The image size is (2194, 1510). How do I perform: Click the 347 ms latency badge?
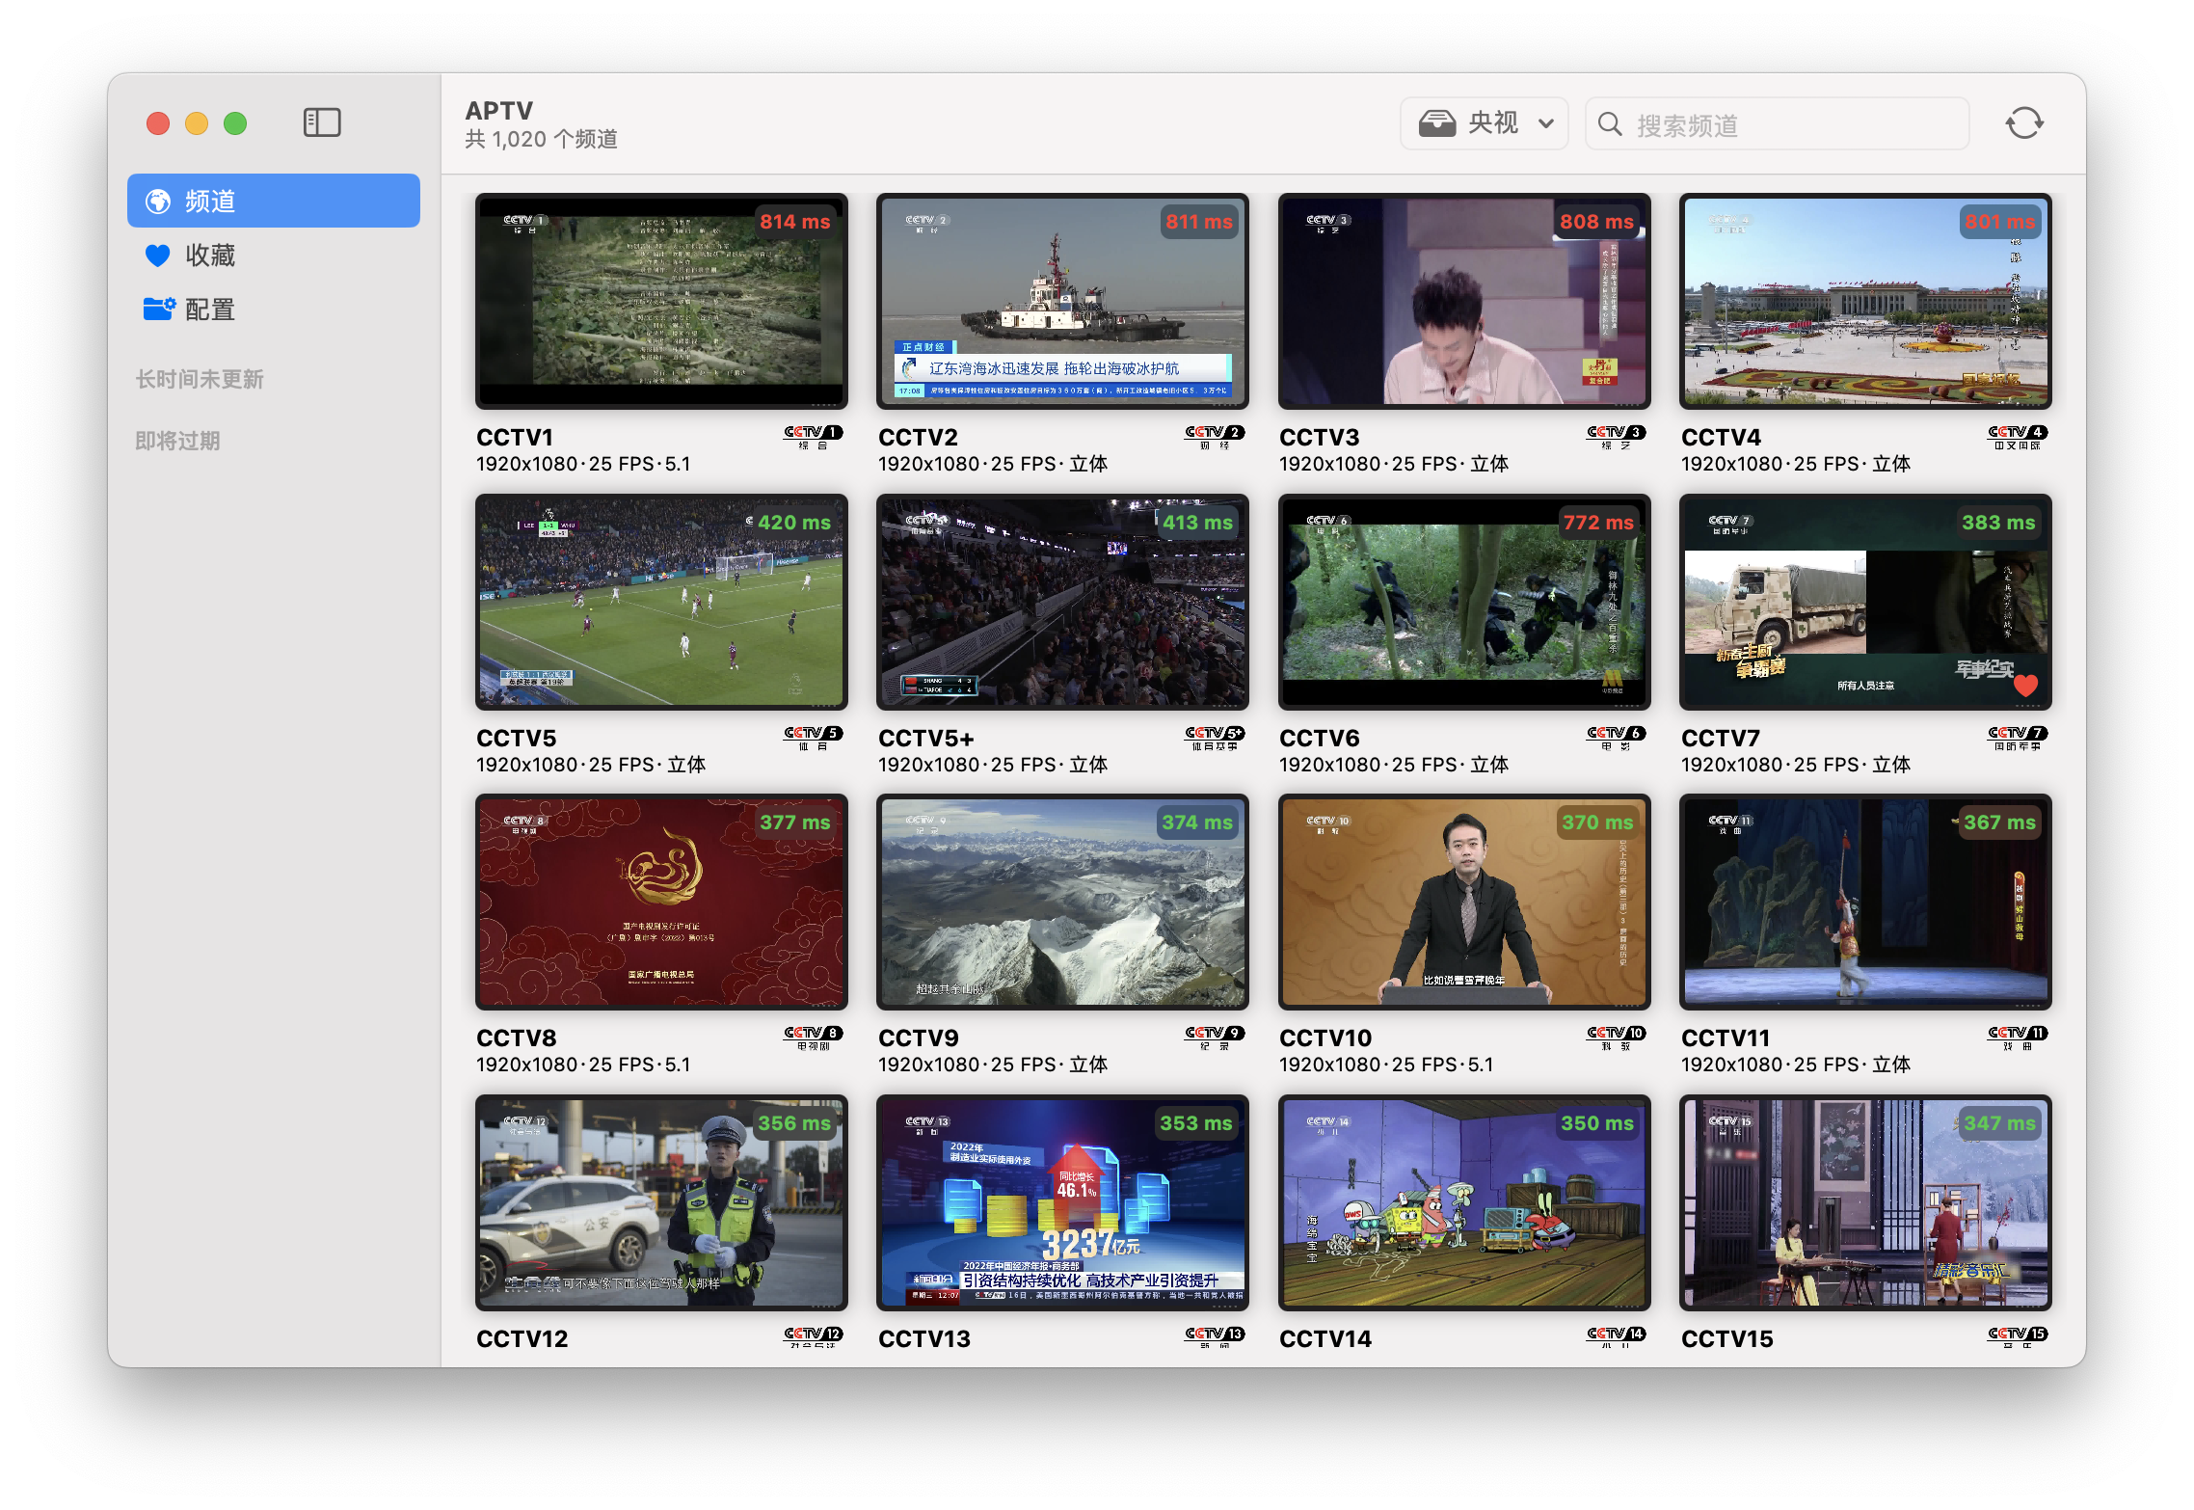click(1999, 1123)
